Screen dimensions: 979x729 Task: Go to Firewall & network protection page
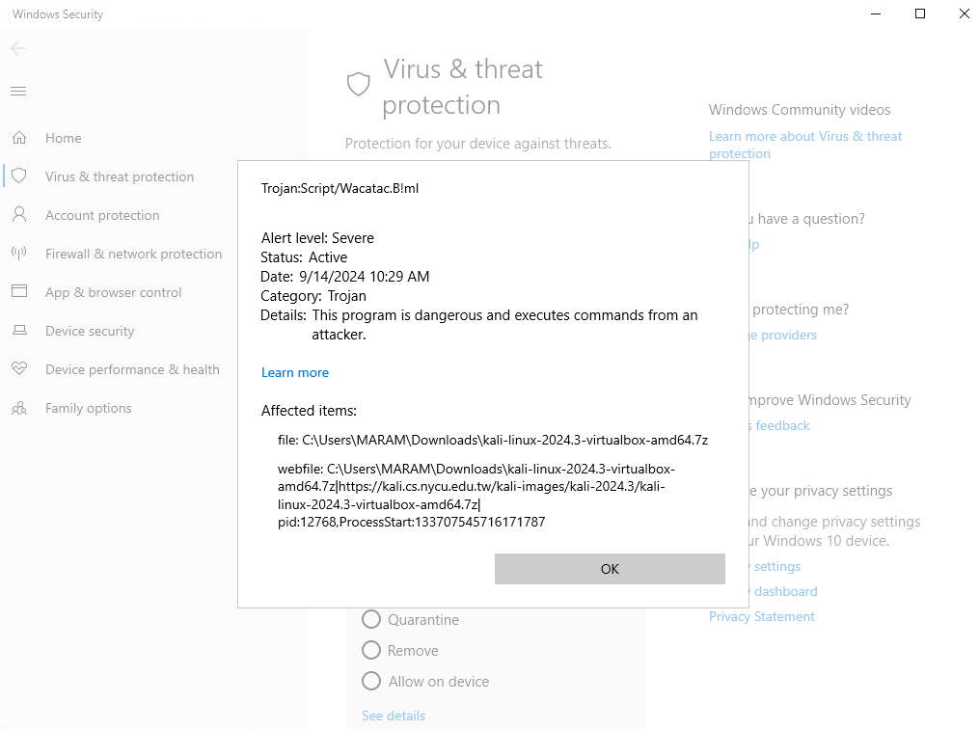133,254
